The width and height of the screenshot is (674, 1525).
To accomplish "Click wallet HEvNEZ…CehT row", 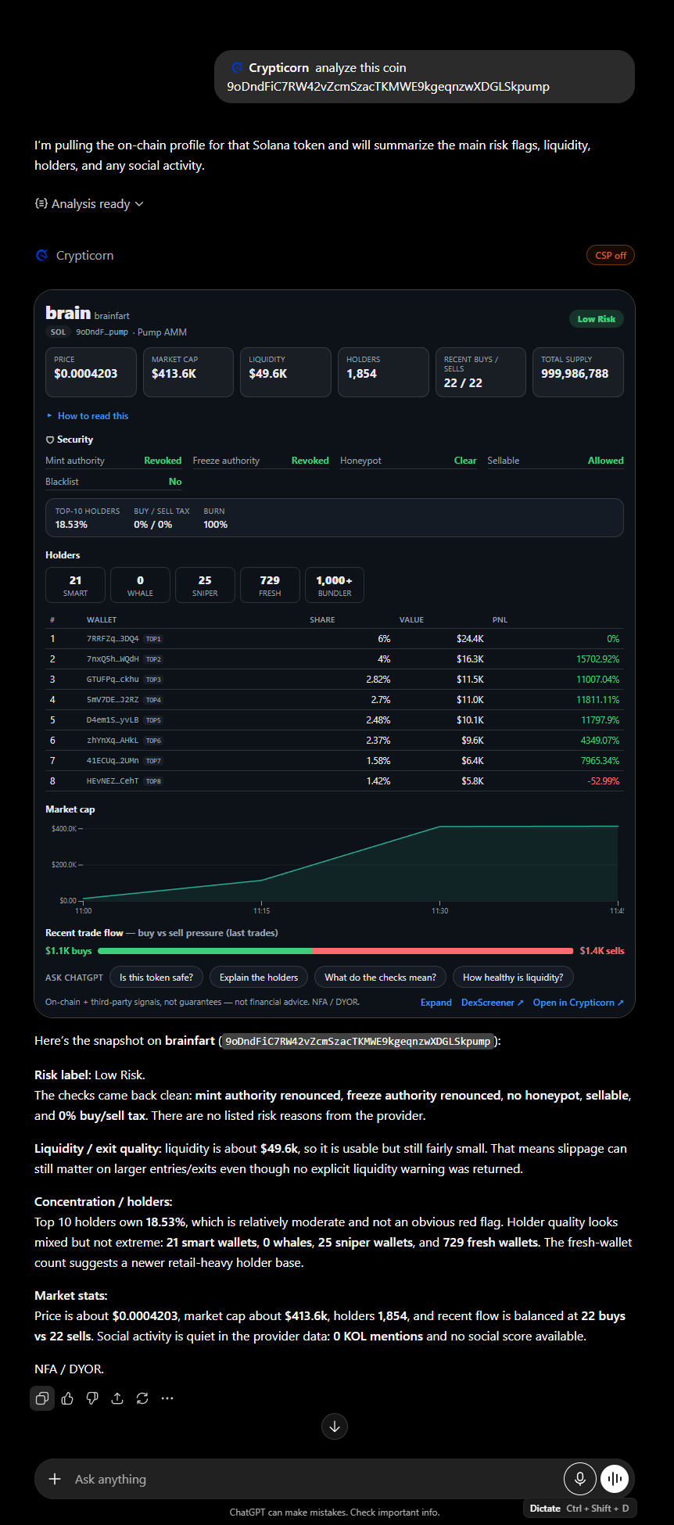I will coord(335,781).
